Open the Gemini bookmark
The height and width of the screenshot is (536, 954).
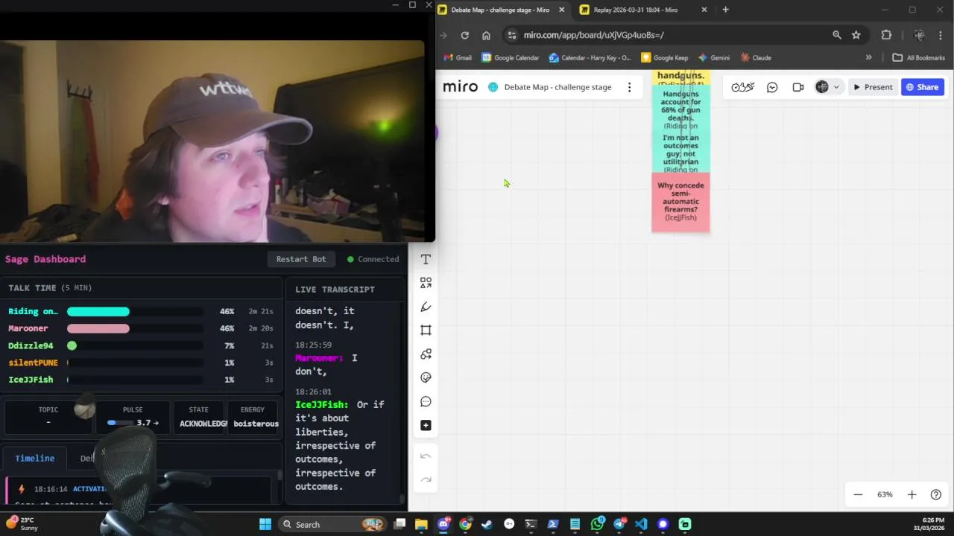point(714,57)
